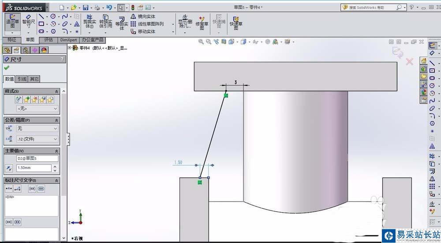The image size is (441, 243).
Task: Select the Point tool in ribbon
Action: point(77,31)
